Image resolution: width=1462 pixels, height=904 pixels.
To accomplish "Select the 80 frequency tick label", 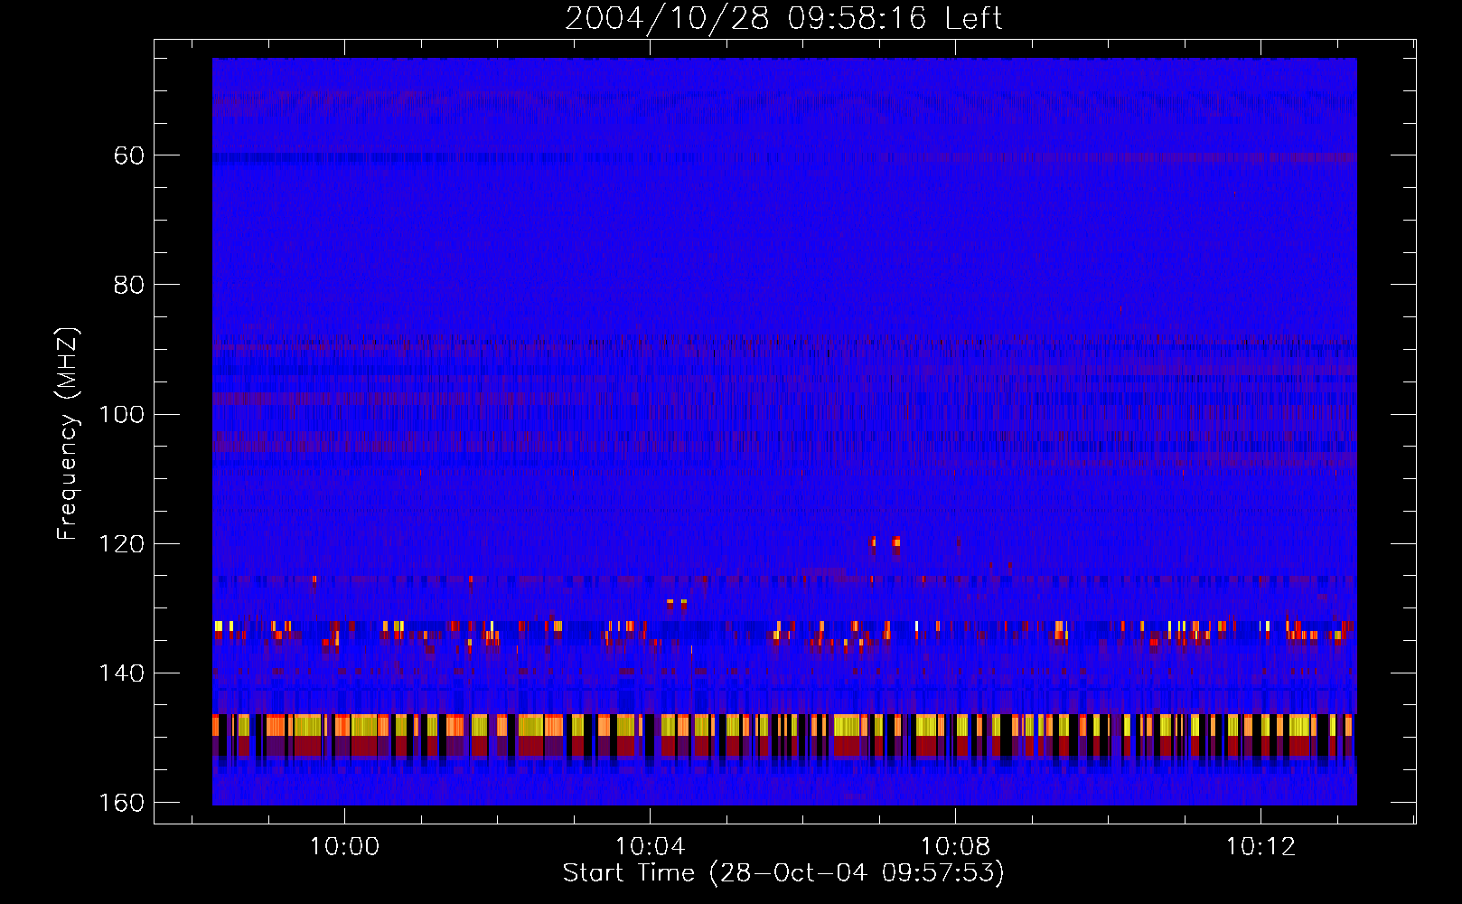I will [129, 285].
